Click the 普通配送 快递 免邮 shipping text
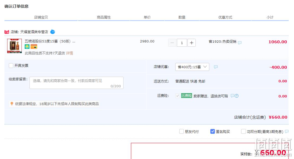The image size is (294, 159). [x=190, y=81]
